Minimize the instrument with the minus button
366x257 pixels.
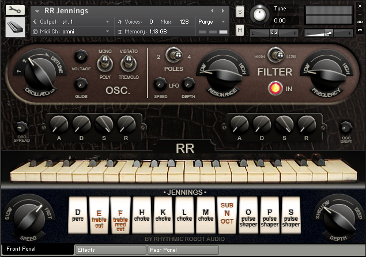tap(360, 14)
